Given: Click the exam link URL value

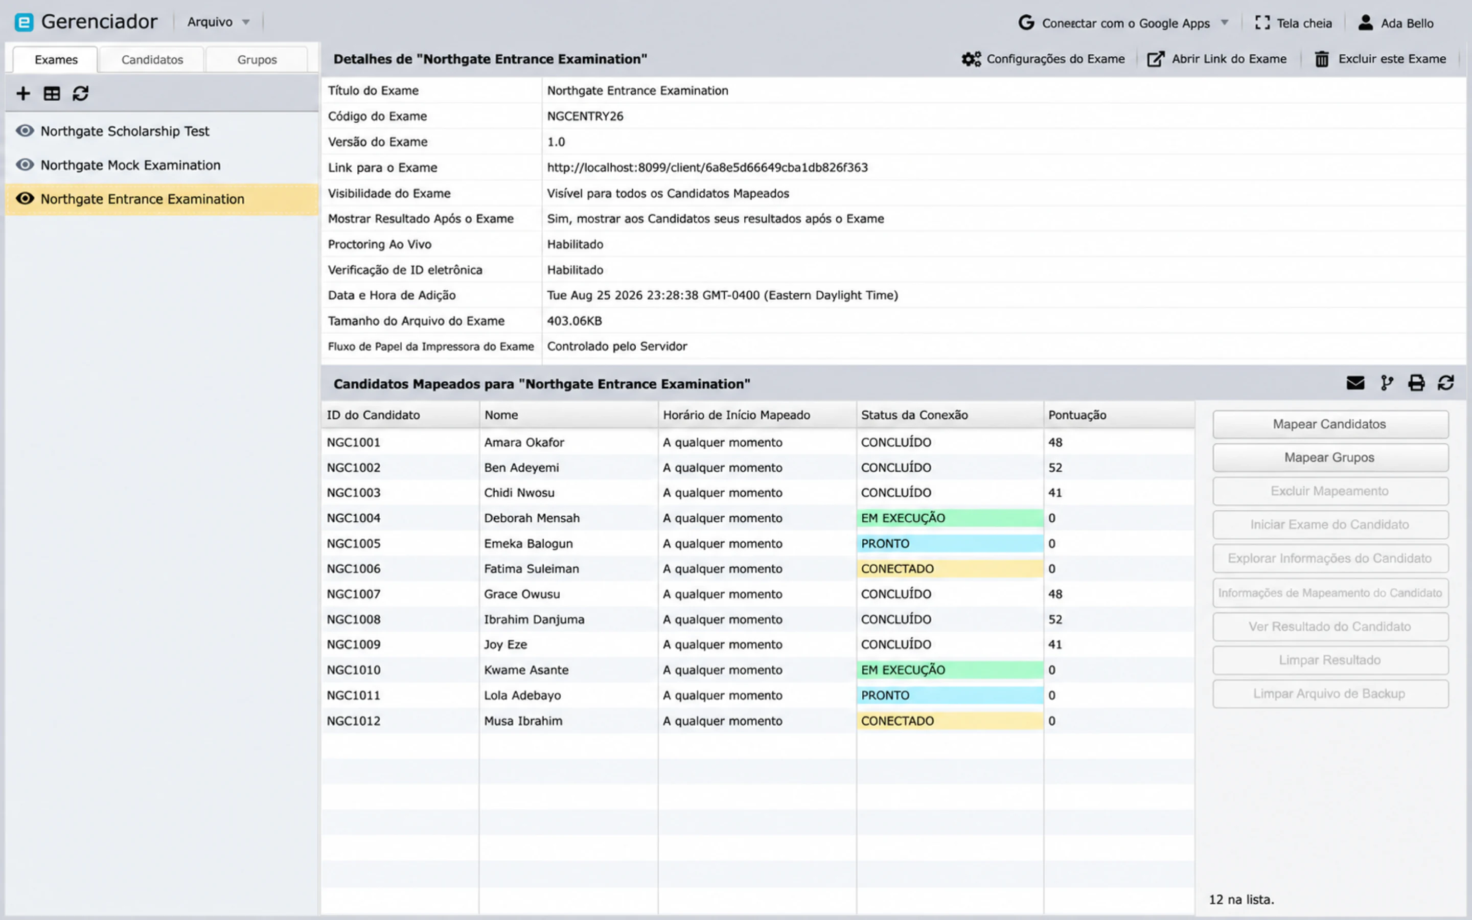Looking at the screenshot, I should 707,167.
